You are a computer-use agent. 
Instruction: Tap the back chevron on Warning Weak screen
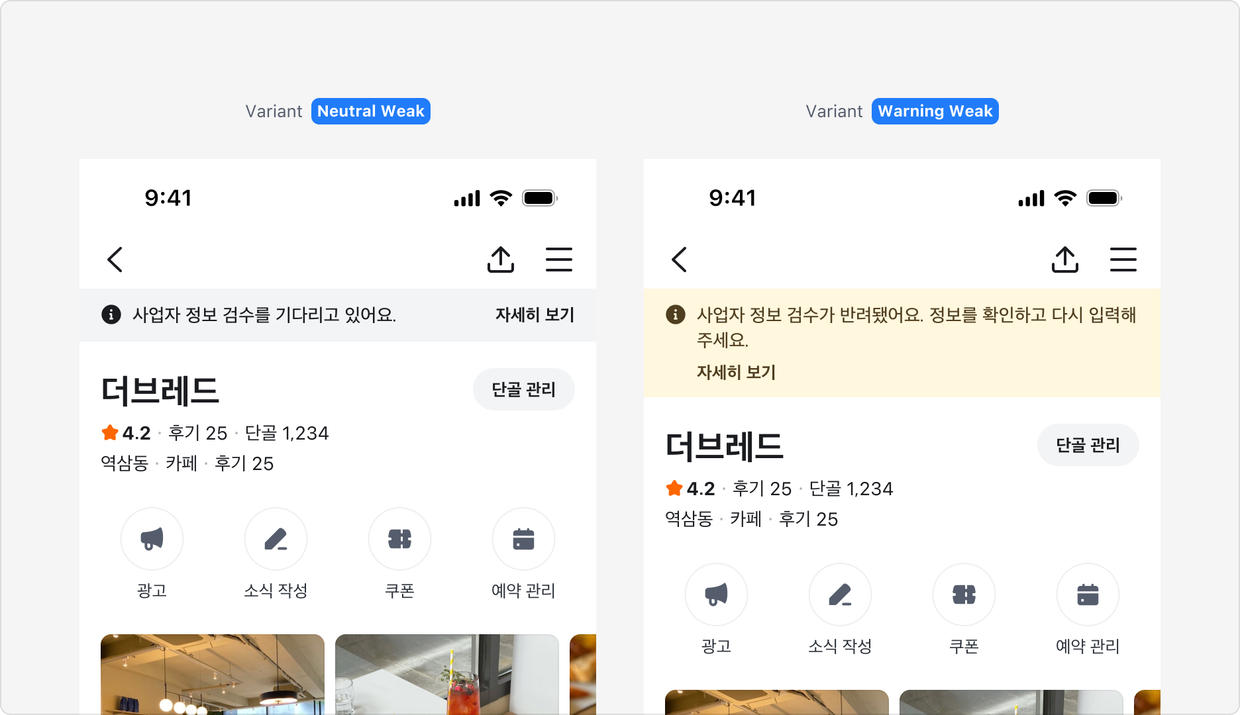(678, 260)
